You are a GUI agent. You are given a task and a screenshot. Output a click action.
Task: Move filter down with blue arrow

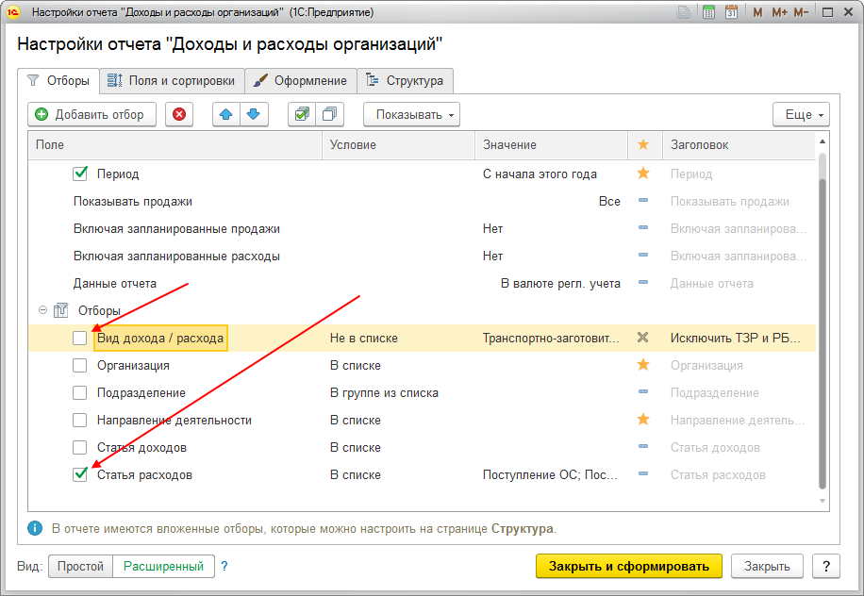coord(254,114)
